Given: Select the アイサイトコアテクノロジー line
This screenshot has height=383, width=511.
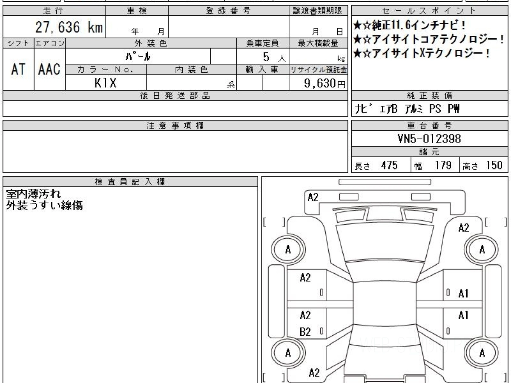Looking at the screenshot, I should (x=429, y=40).
